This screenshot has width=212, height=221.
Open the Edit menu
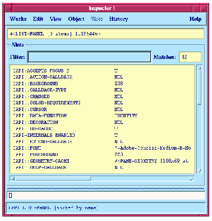(x=38, y=19)
